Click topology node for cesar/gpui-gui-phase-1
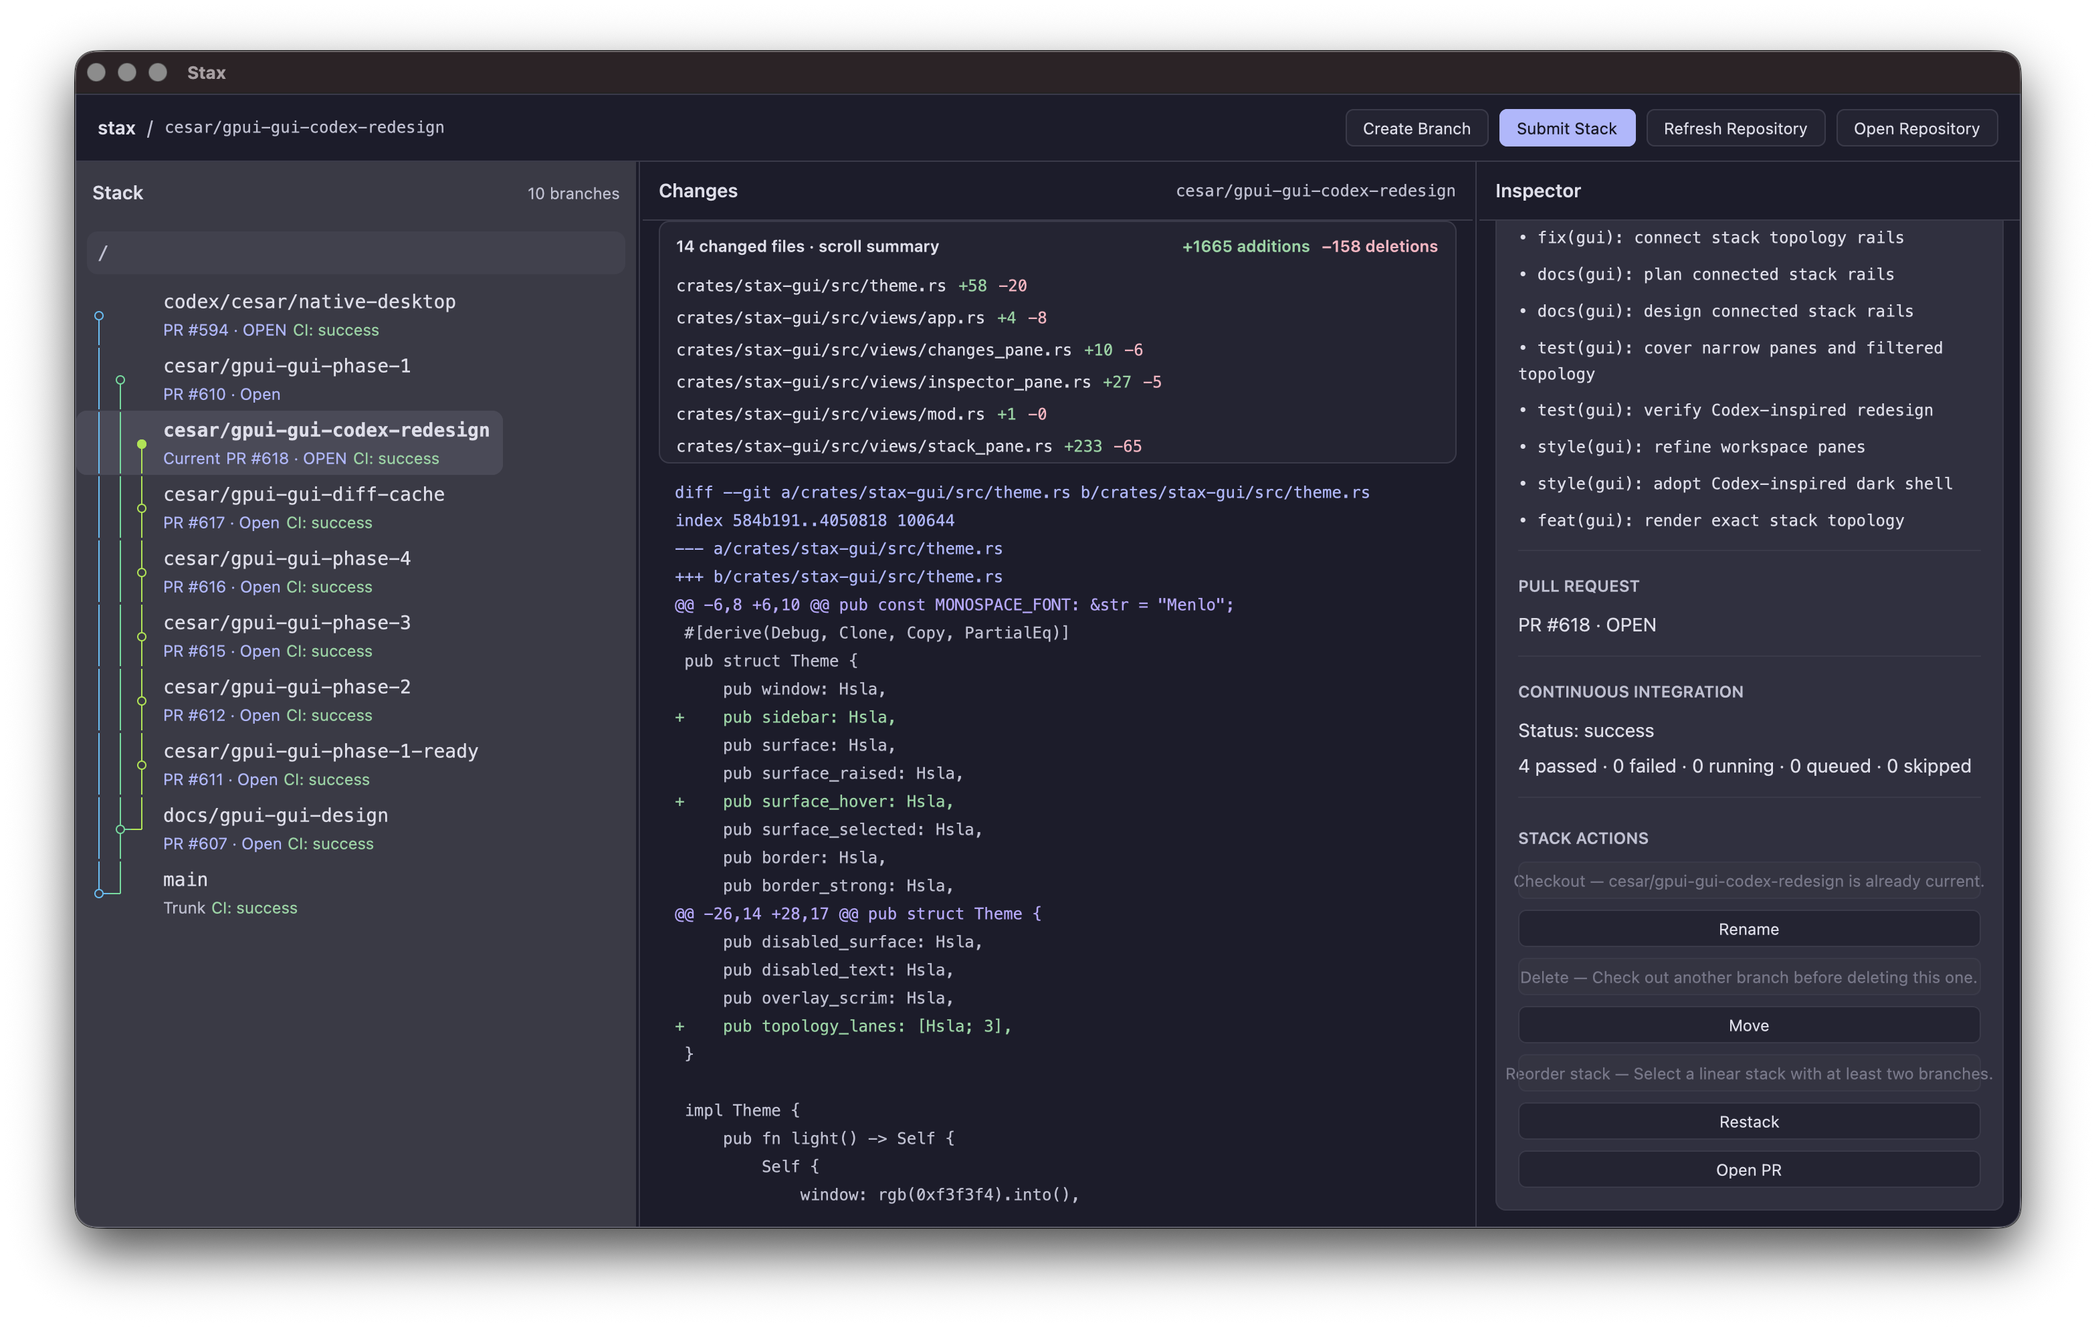2096x1327 pixels. [x=121, y=380]
